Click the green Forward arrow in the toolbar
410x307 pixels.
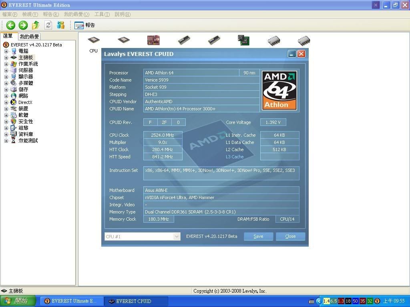pyautogui.click(x=23, y=25)
